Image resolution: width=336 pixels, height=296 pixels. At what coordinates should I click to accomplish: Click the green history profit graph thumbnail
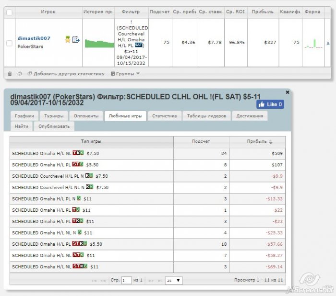(x=99, y=43)
